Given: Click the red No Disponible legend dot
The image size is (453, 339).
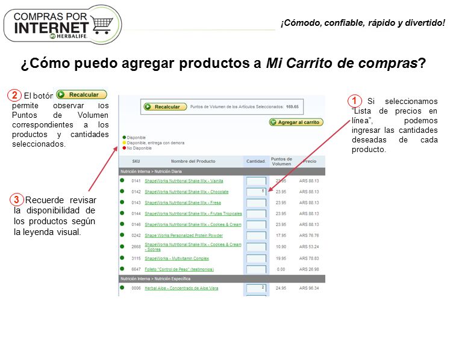Looking at the screenshot, I should (124, 148).
